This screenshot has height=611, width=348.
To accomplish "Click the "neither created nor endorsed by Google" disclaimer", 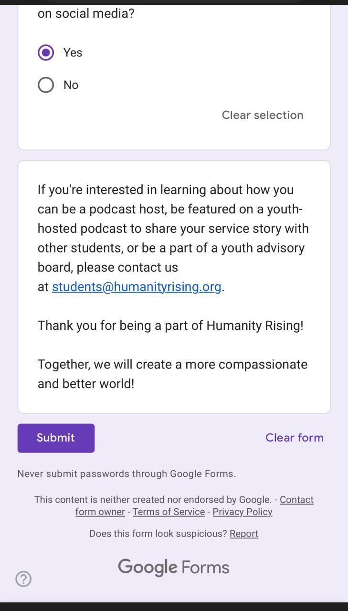I will point(153,500).
